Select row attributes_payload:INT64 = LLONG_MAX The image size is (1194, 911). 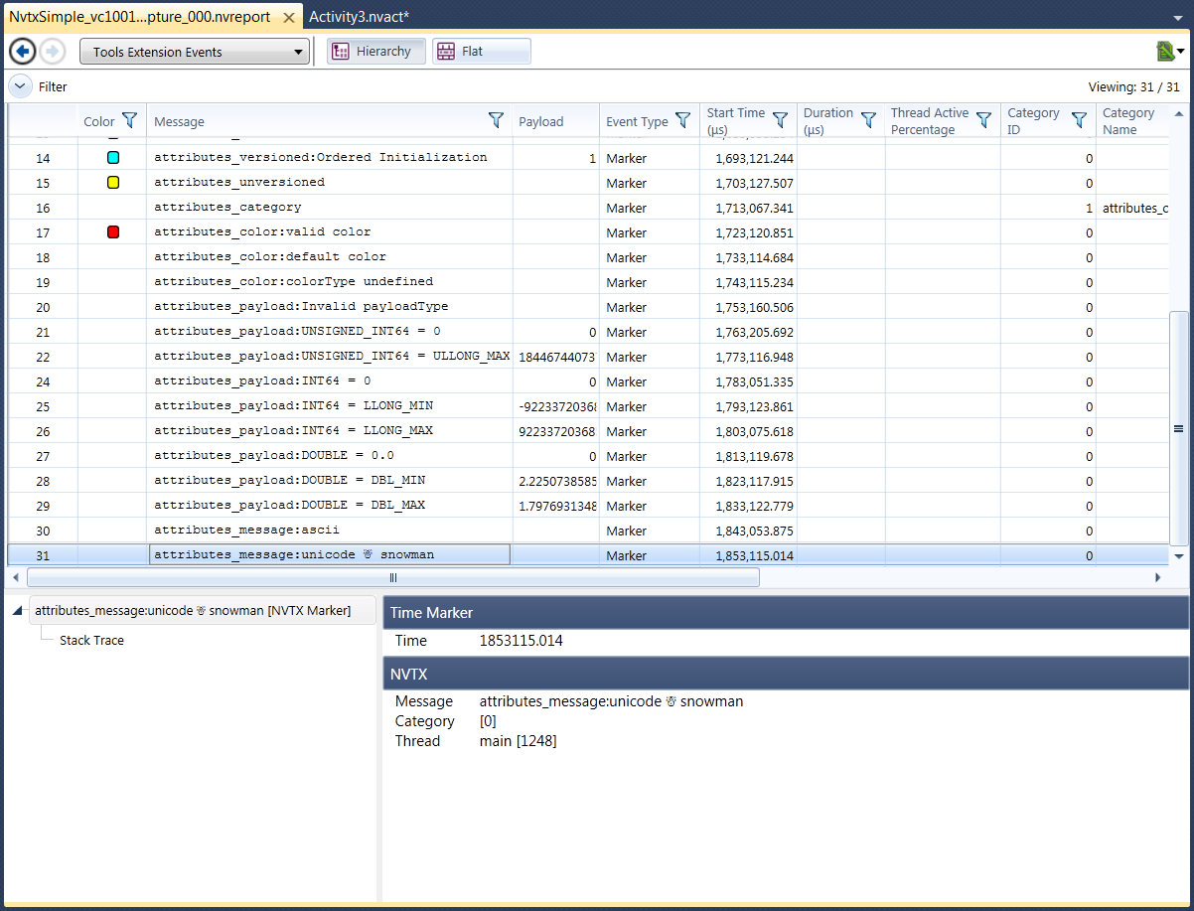click(588, 431)
